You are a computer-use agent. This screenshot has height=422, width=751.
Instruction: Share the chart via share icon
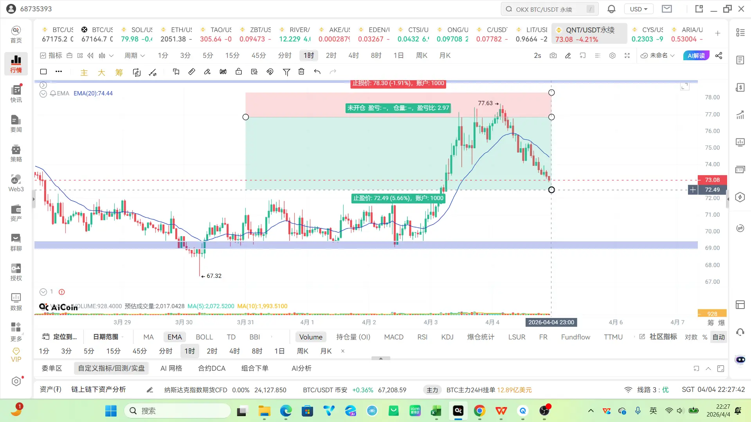(719, 56)
